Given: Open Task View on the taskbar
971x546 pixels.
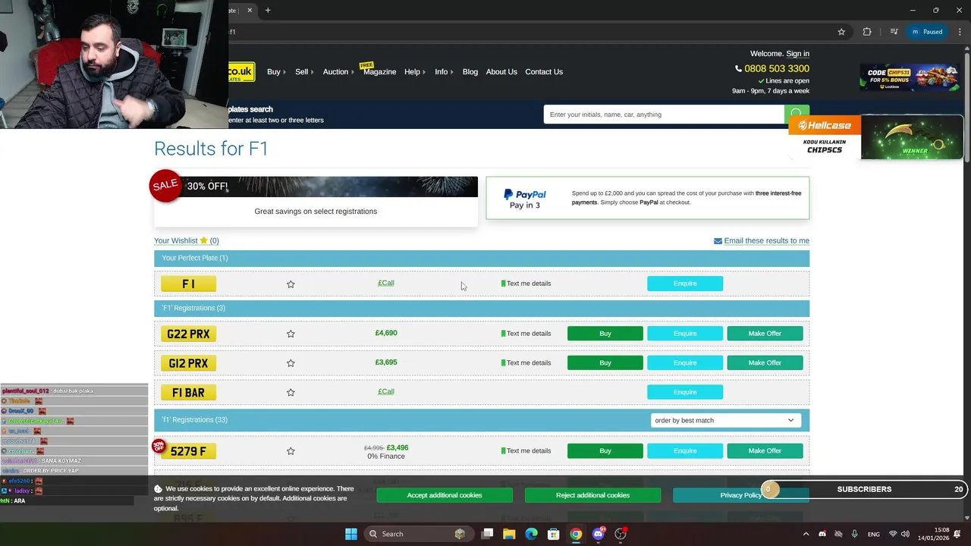Looking at the screenshot, I should click(x=488, y=534).
